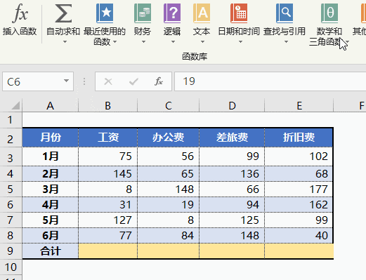Image resolution: width=366 pixels, height=280 pixels.
Task: Select cell with value 65
Action: (x=169, y=174)
